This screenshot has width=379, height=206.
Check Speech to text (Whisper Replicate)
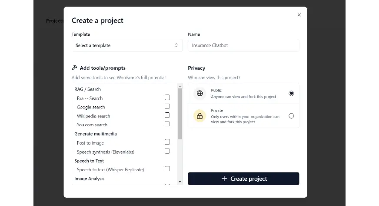[167, 169]
